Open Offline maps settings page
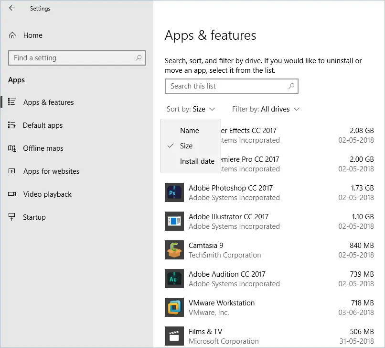The width and height of the screenshot is (385, 348). coord(43,148)
